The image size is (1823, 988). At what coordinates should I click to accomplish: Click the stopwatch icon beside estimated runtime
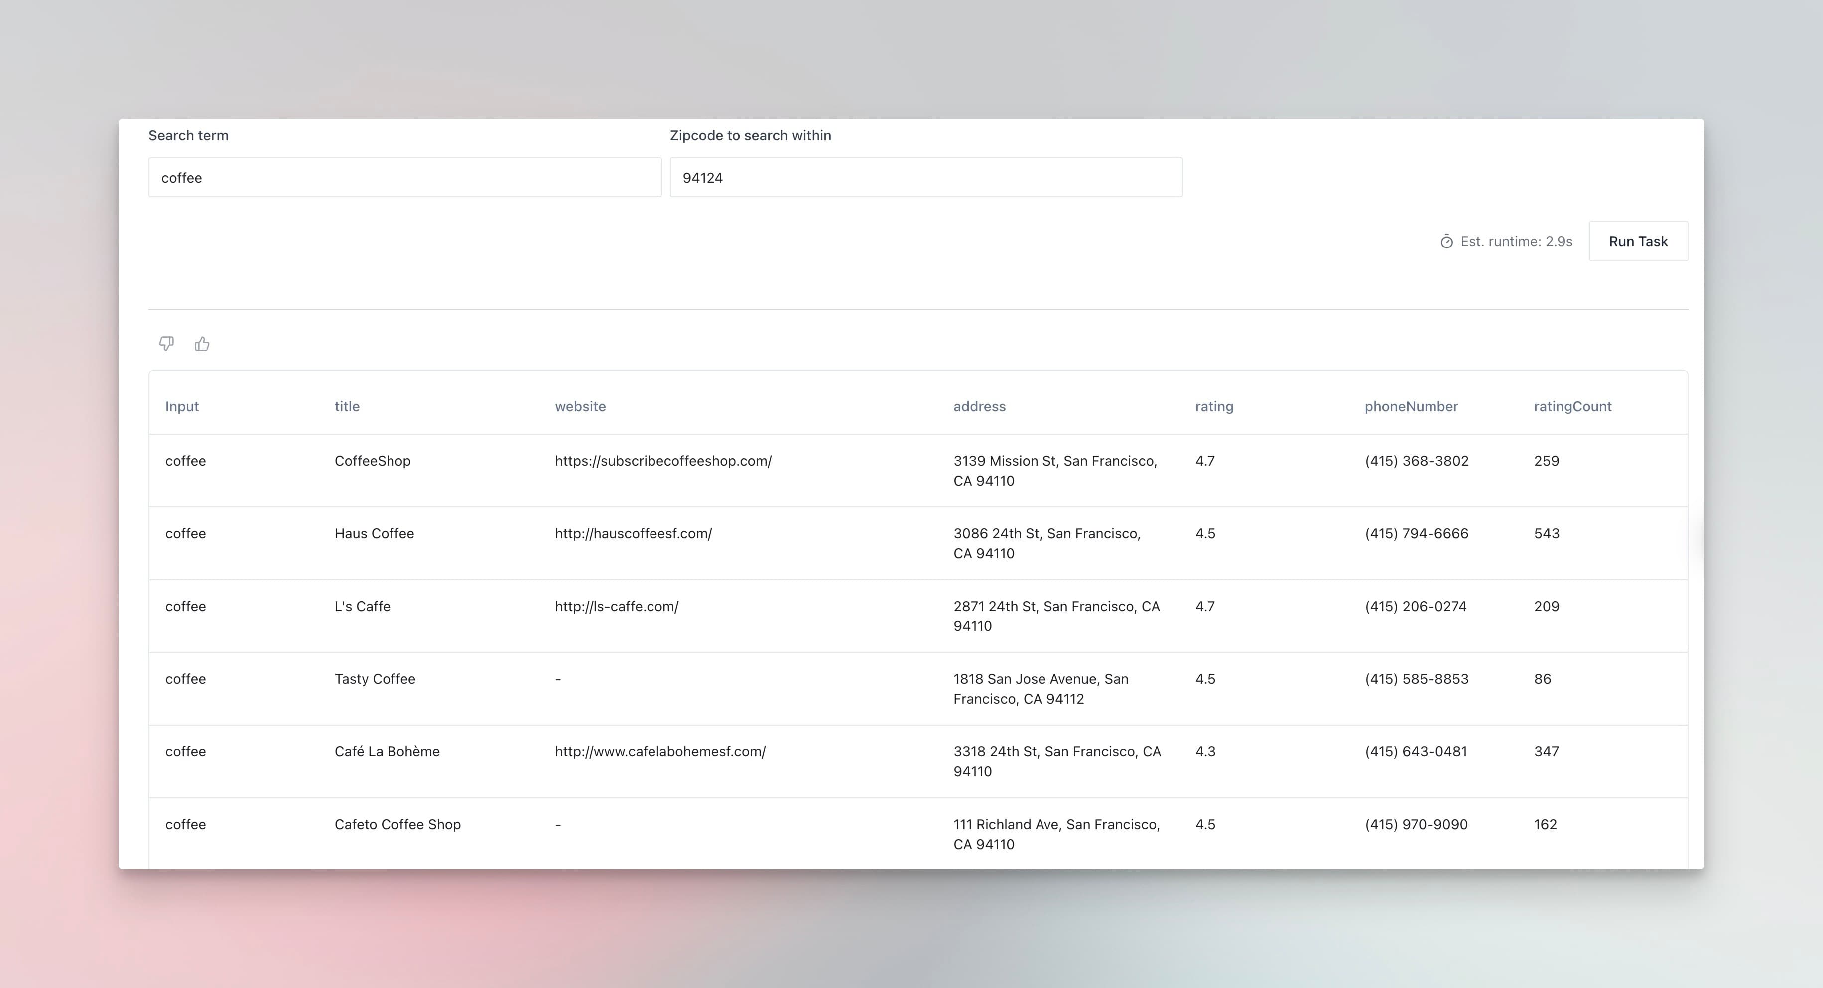tap(1446, 242)
